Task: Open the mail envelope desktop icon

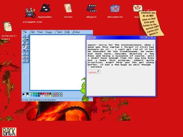Action: (138, 8)
